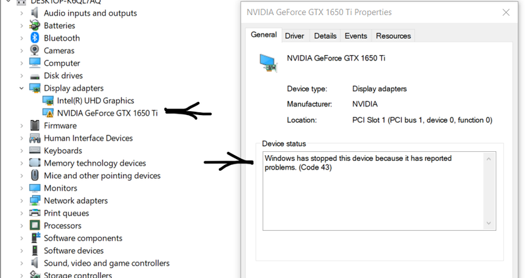The width and height of the screenshot is (525, 278).
Task: Select Mice and other pointing devices label
Action: [102, 175]
